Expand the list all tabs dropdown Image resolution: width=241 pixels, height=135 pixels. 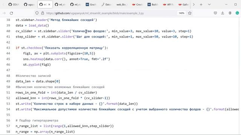[209, 4]
